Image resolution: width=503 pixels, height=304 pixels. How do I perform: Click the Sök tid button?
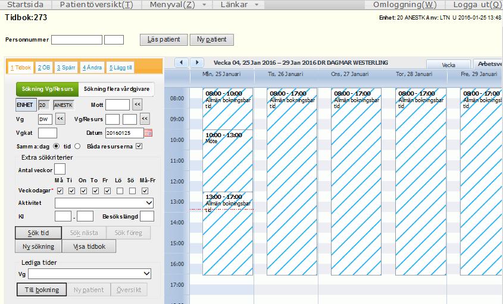tap(38, 233)
